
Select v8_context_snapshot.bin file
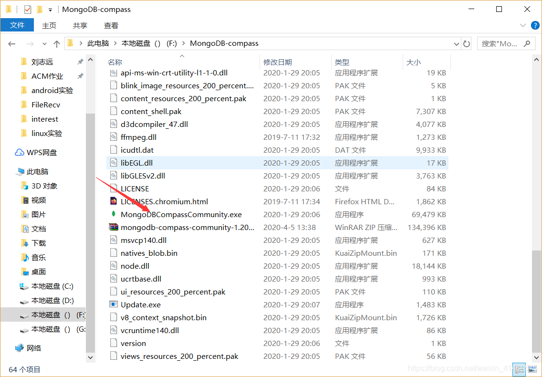pos(164,317)
